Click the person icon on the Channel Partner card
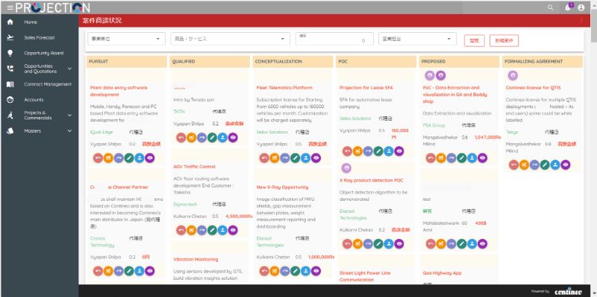The height and width of the screenshot is (297, 597). click(x=140, y=271)
